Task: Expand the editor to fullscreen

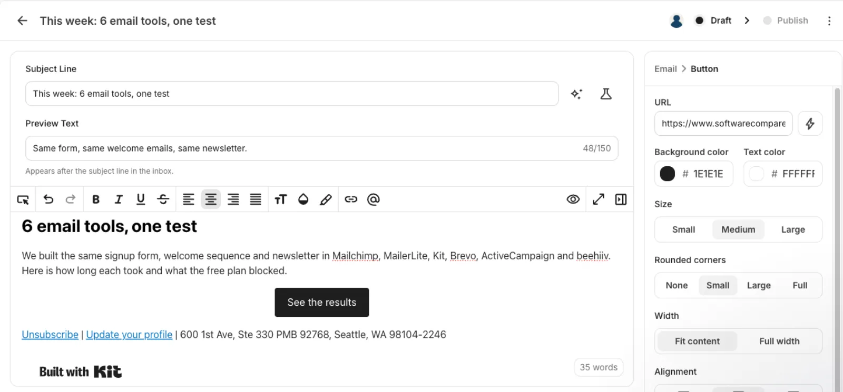Action: pyautogui.click(x=599, y=199)
